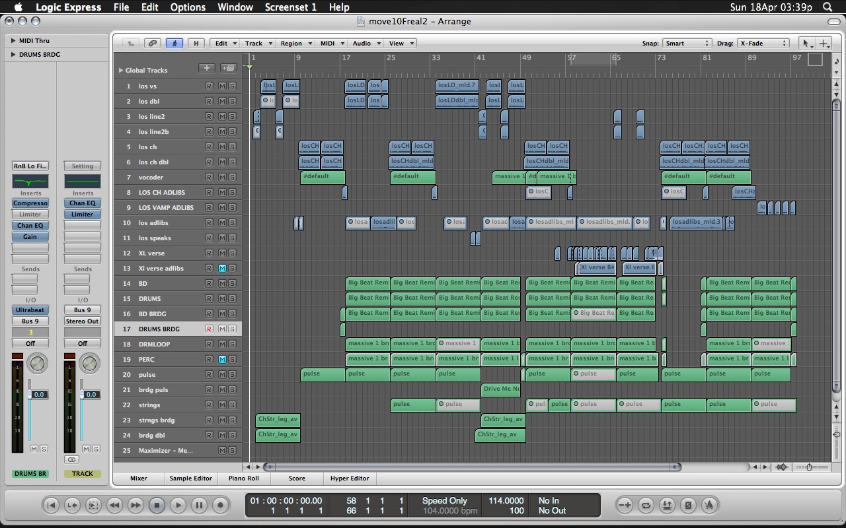Start recording with the Record button
The height and width of the screenshot is (528, 846).
click(x=220, y=506)
